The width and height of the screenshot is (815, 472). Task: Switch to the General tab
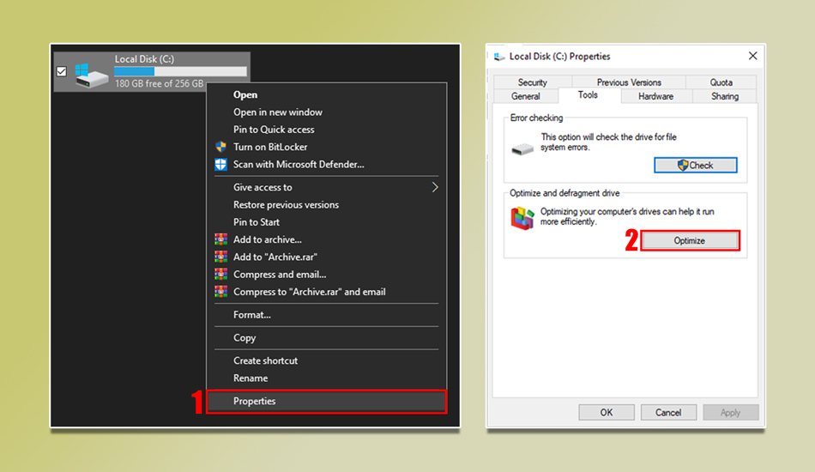click(x=526, y=96)
